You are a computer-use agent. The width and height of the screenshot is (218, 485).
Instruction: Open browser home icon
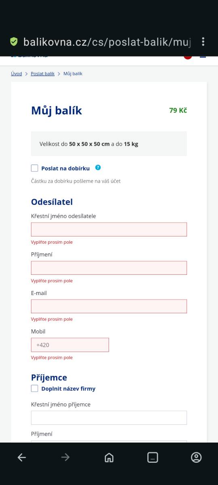[109, 457]
